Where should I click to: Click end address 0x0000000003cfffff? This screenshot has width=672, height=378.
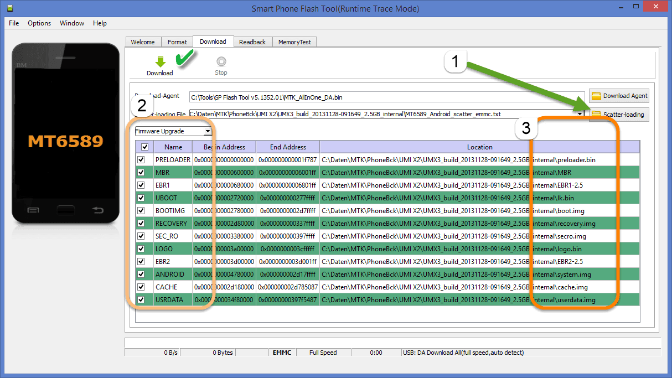(x=288, y=248)
